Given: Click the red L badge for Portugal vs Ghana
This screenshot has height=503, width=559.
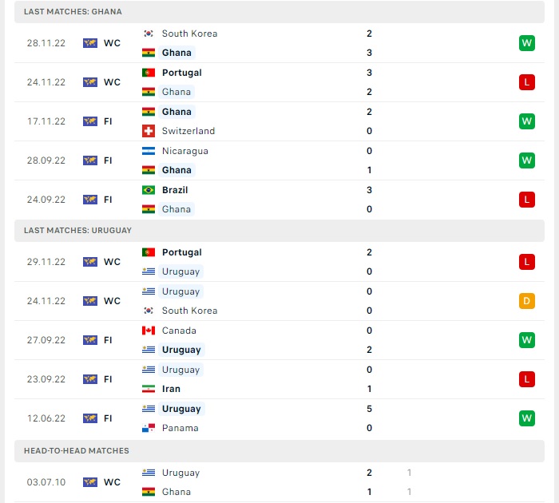Looking at the screenshot, I should [526, 82].
